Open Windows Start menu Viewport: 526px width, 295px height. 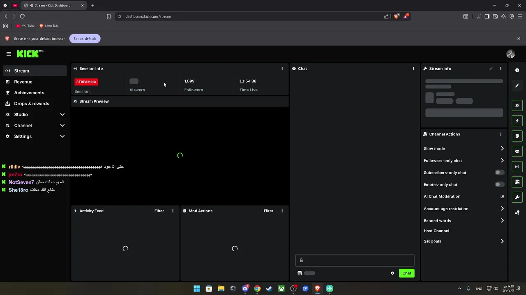197,288
